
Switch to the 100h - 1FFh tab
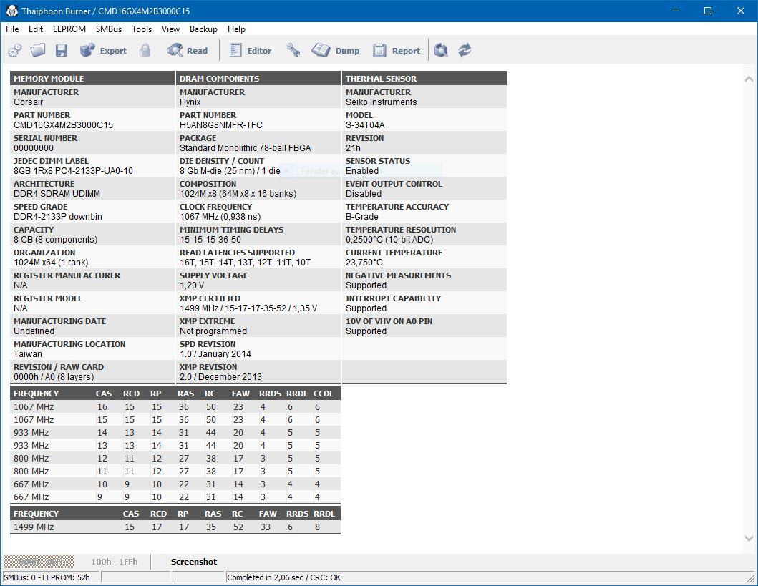115,562
